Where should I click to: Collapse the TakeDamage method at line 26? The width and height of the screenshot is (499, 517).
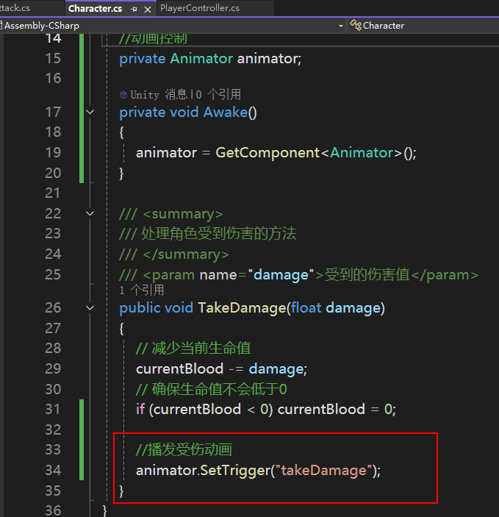coord(90,308)
